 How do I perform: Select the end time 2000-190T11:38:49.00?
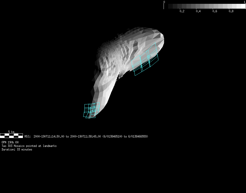pos(85,136)
